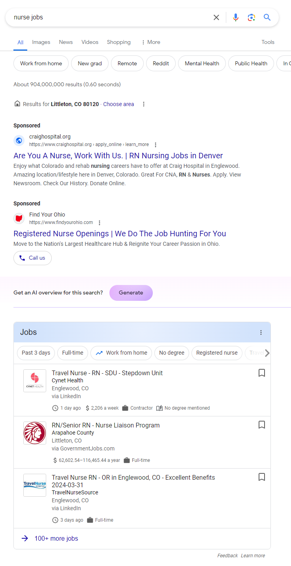Image resolution: width=291 pixels, height=566 pixels.
Task: Click the via GovernmentJobs.com source text
Action: click(83, 448)
